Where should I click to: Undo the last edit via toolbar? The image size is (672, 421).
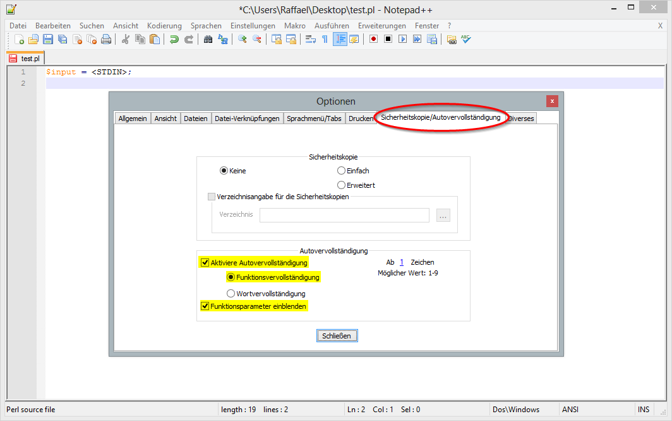pos(172,38)
